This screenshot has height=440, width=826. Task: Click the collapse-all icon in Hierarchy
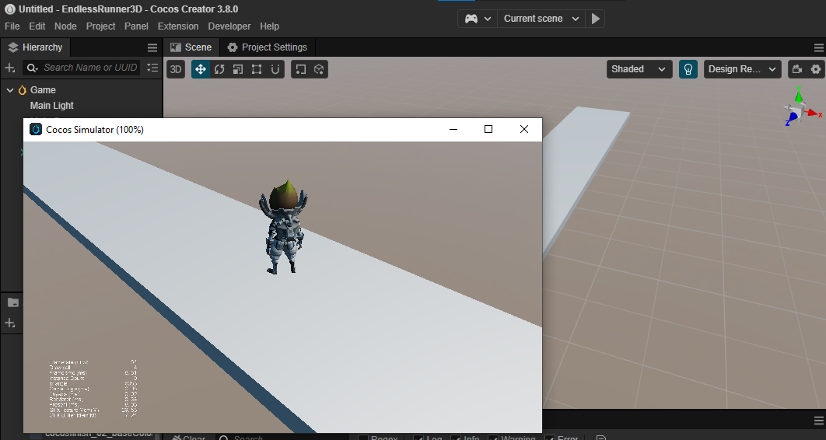(x=152, y=68)
